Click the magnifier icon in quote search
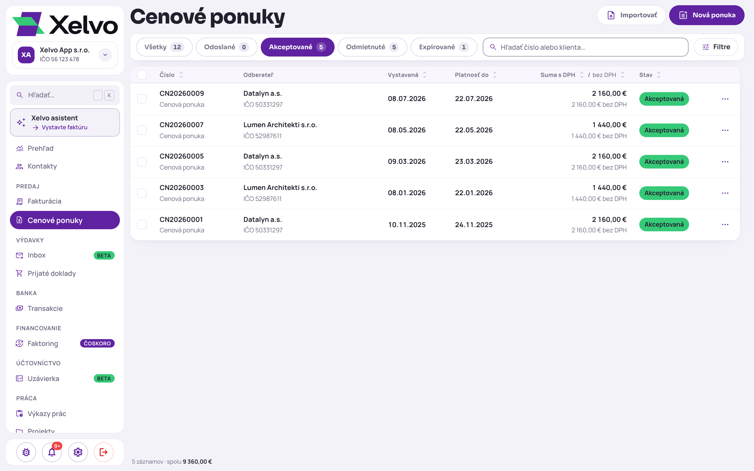The height and width of the screenshot is (471, 754). point(493,47)
